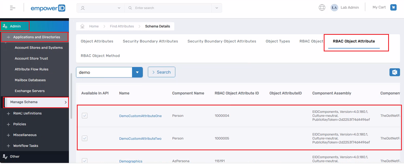Expand the Policies section
Screen dimensions: 404x164
(x=8, y=124)
